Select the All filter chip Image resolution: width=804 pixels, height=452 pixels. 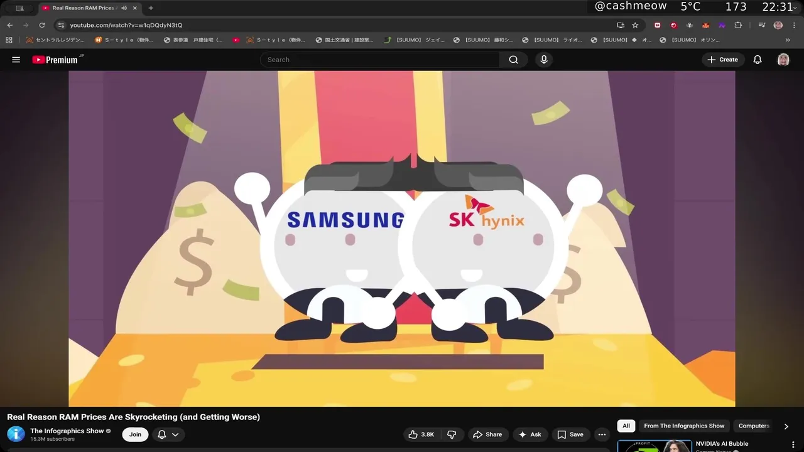626,426
